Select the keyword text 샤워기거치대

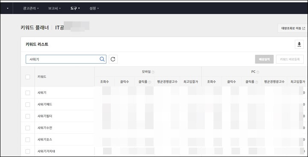click(46, 151)
